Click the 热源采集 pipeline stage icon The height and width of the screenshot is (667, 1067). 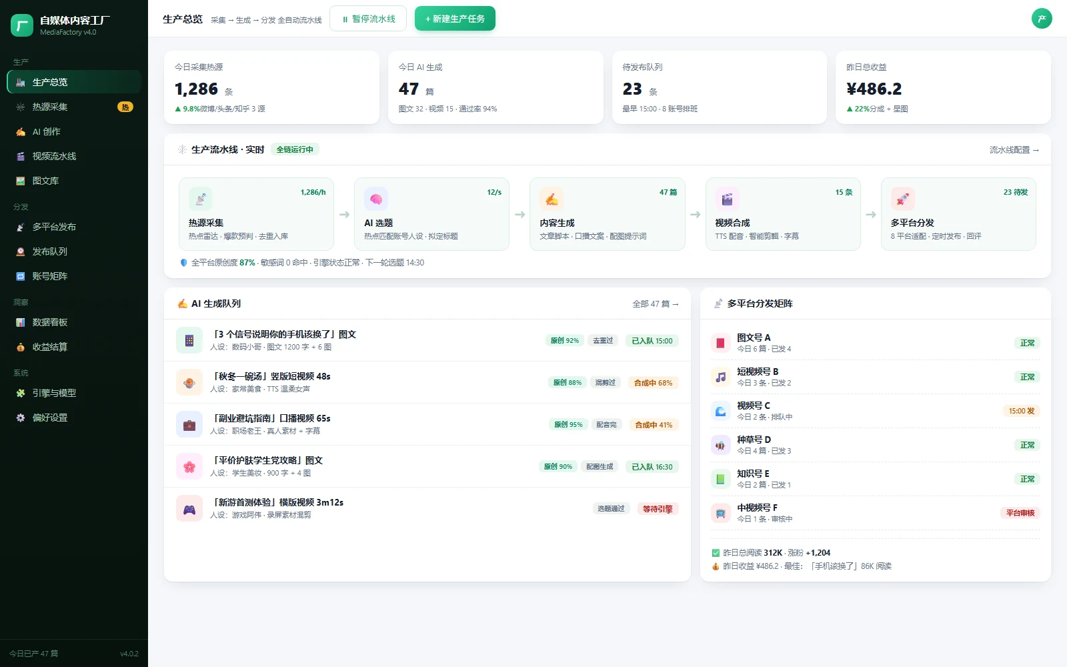pos(201,199)
